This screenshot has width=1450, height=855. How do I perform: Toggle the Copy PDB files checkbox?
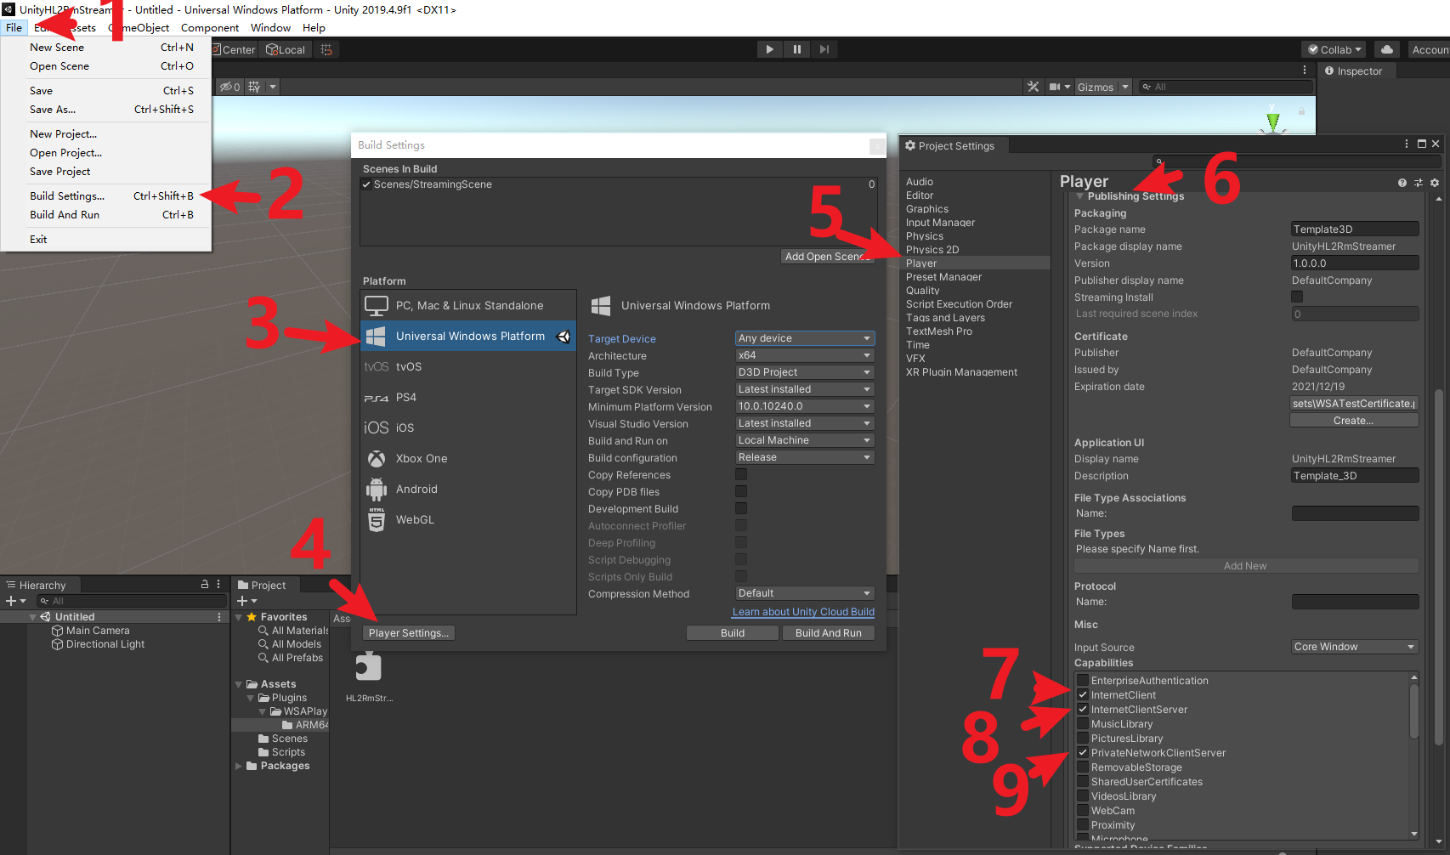pos(741,491)
